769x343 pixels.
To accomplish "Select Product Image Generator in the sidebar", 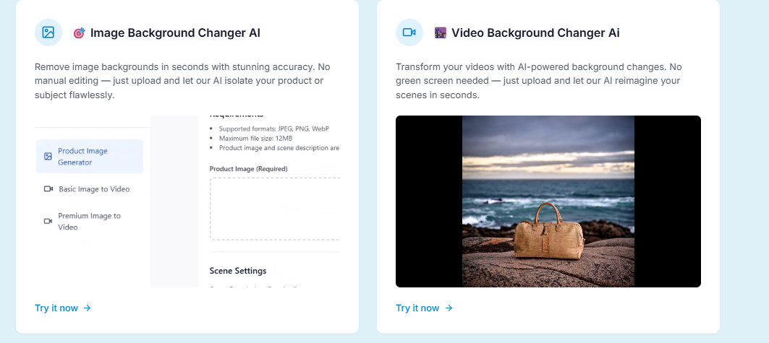I will [90, 157].
